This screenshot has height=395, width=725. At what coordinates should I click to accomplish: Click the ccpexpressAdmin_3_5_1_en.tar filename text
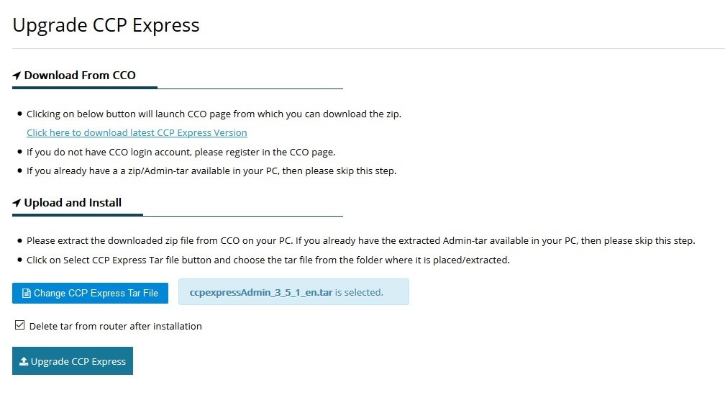point(261,292)
